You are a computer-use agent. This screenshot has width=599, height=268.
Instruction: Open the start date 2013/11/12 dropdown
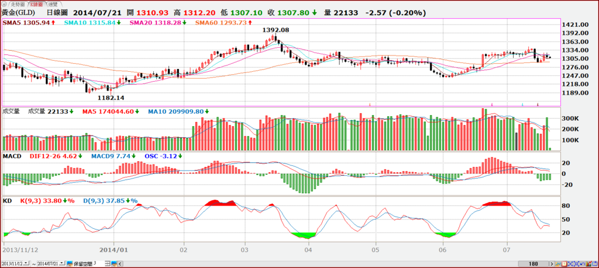(x=26, y=263)
